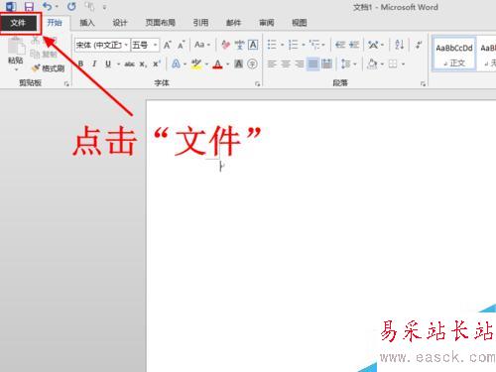Image resolution: width=496 pixels, height=372 pixels.
Task: Switch to the 开始 (Home) tab
Action: [55, 23]
